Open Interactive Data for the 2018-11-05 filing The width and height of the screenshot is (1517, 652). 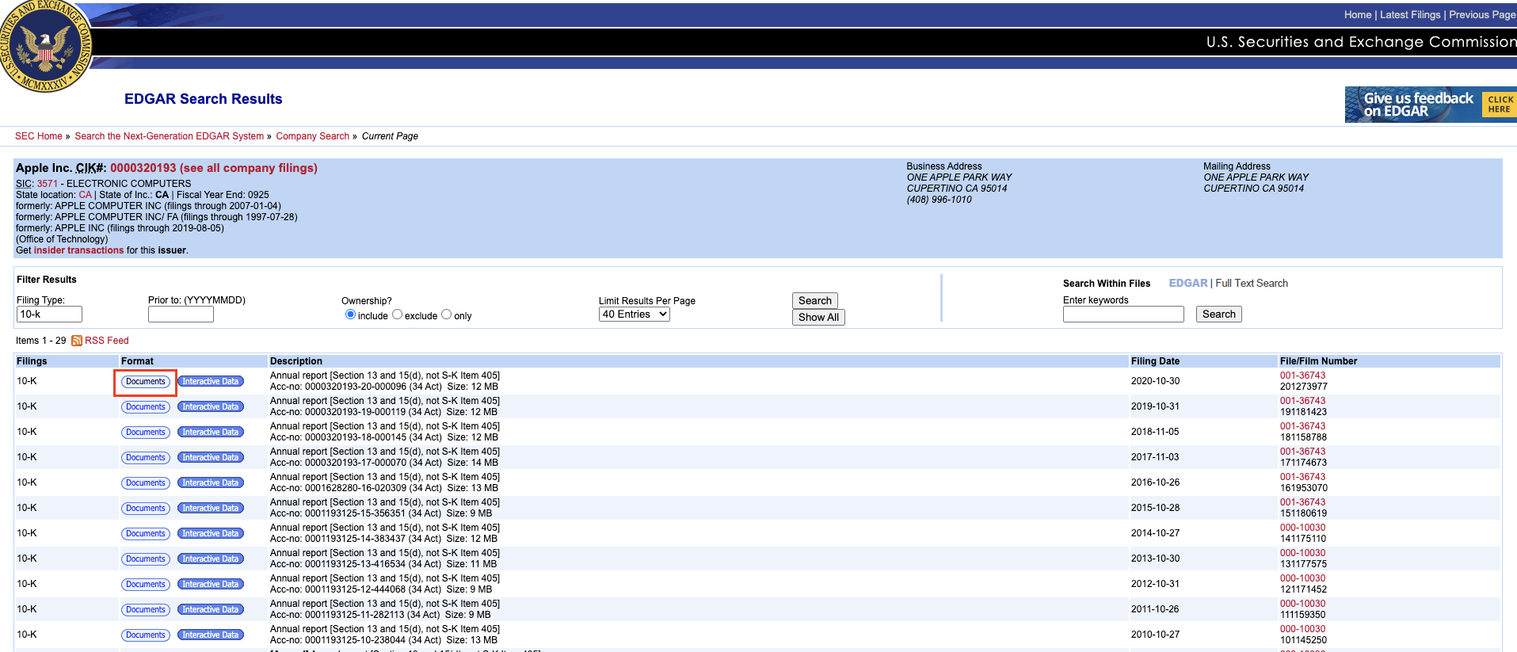[211, 433]
